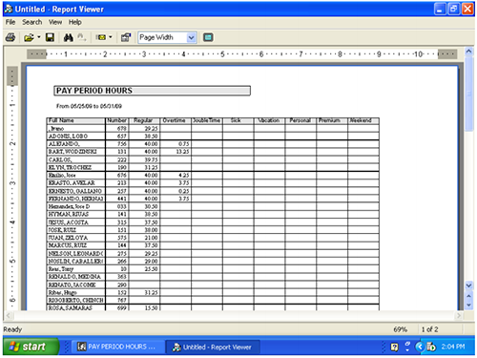Screen dimensions: 477x358
Task: Open the View menu
Action: (55, 22)
